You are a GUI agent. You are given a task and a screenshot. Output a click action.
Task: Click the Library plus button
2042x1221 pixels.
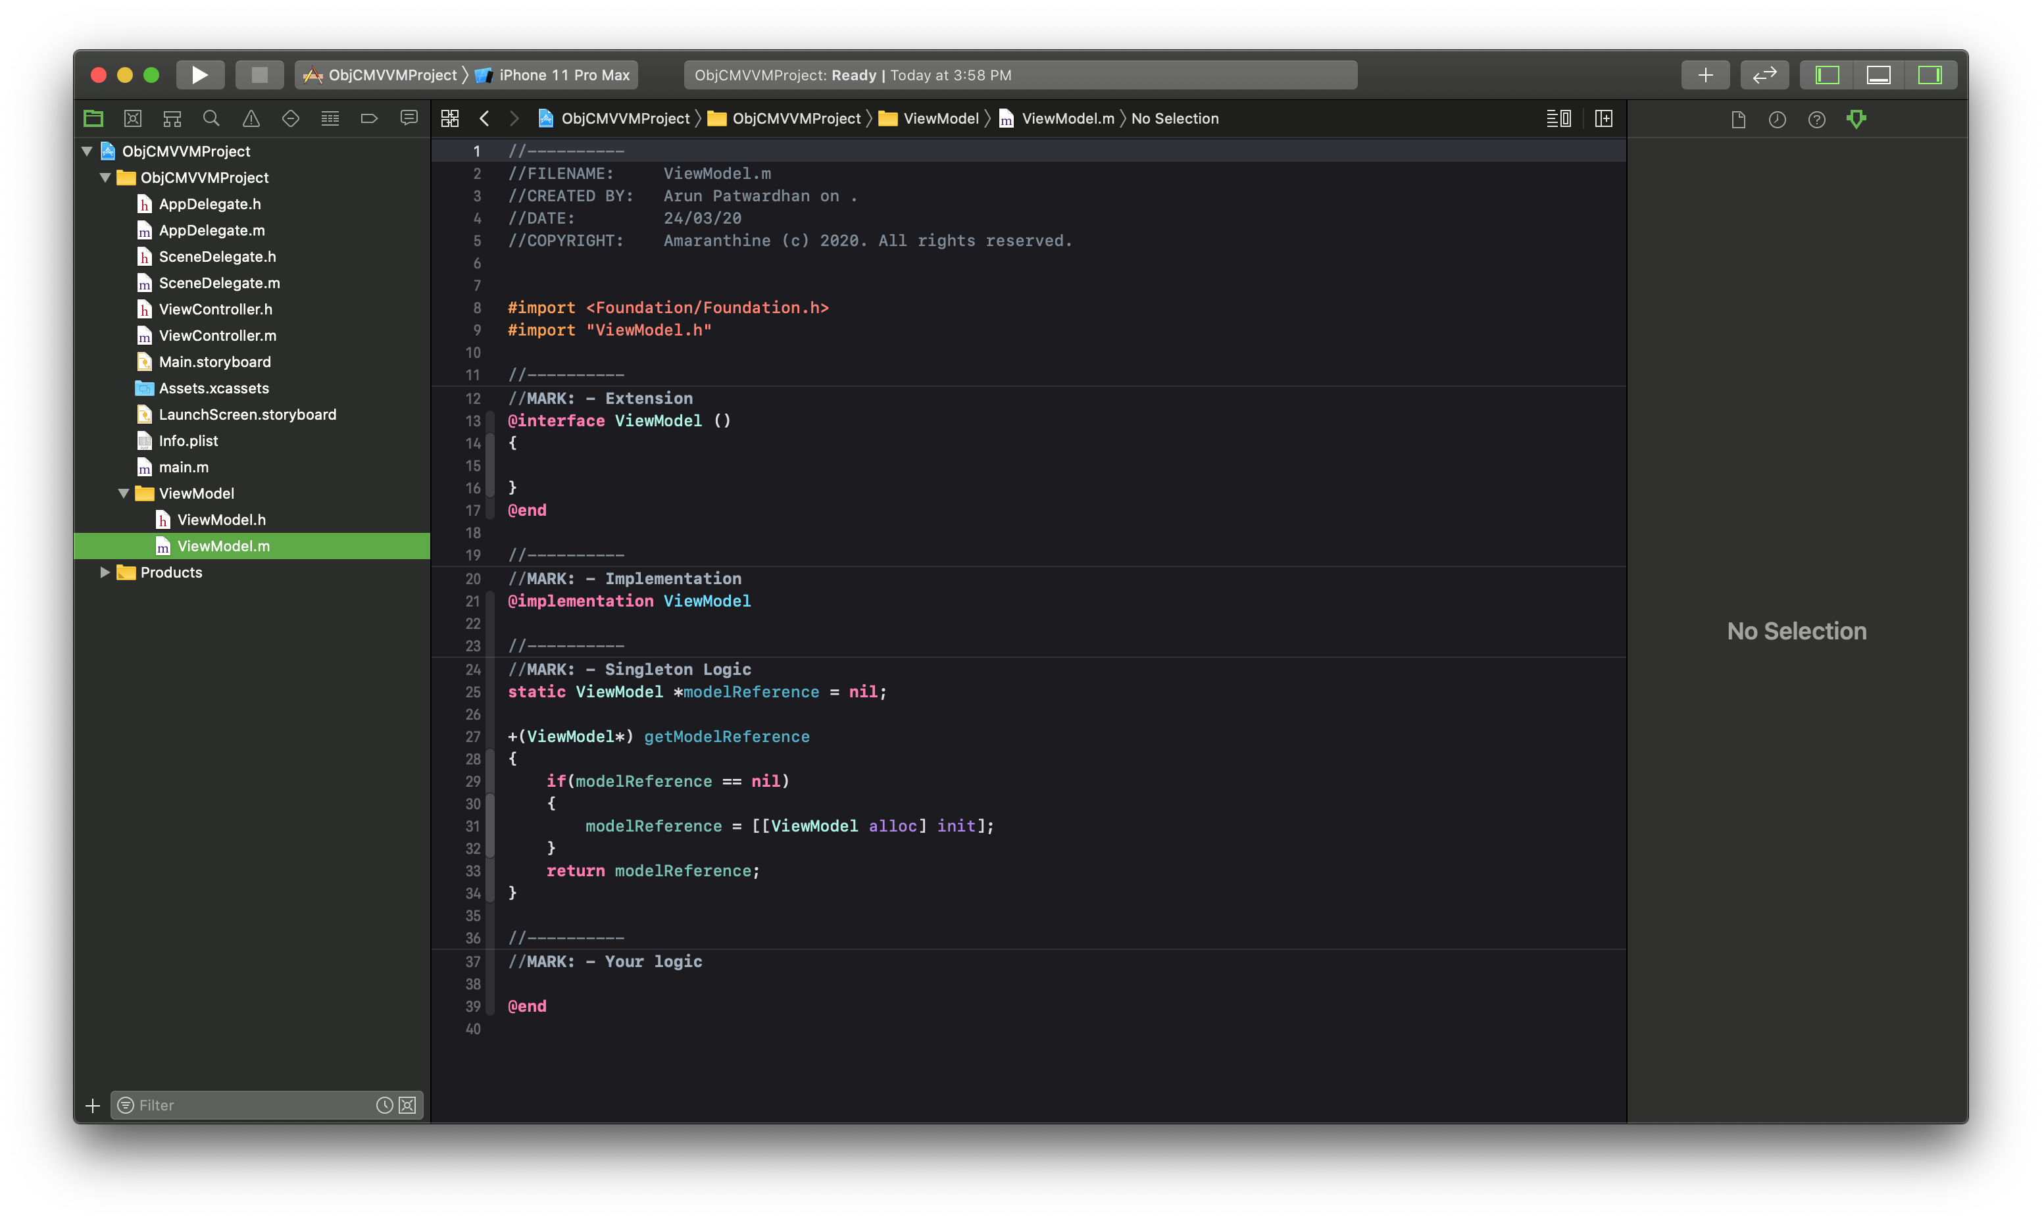click(1705, 75)
